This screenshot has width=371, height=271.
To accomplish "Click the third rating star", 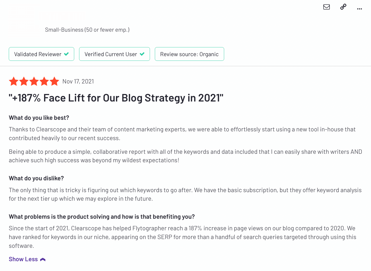I will (34, 81).
